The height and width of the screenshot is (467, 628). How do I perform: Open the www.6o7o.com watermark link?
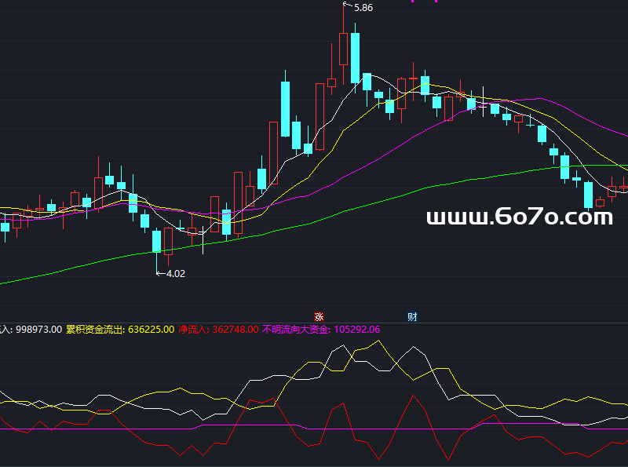pos(519,217)
